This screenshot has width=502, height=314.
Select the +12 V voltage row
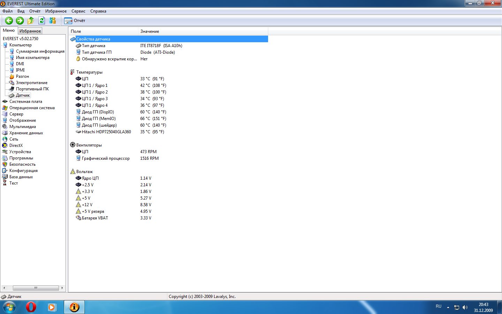tap(168, 205)
